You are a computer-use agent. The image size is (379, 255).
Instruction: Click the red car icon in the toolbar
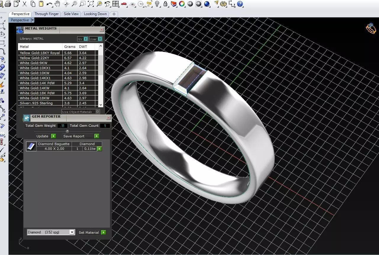click(x=124, y=4)
